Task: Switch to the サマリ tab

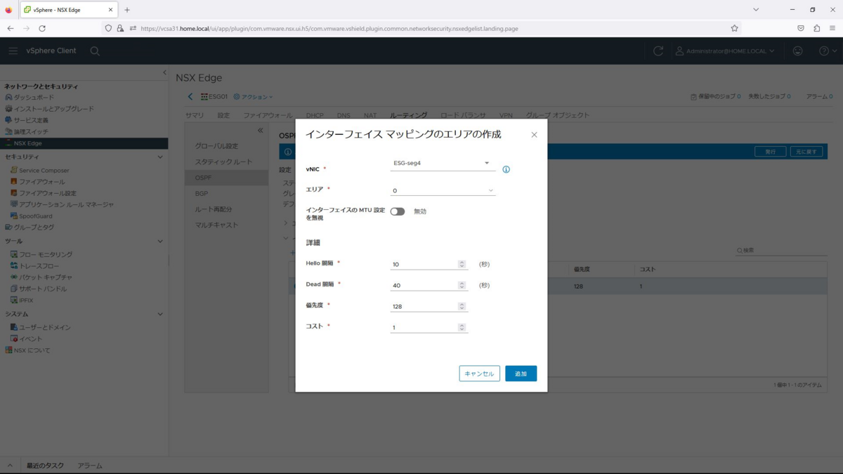Action: click(x=195, y=115)
